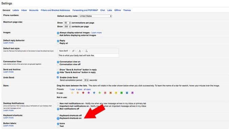Click the Remove Formatting icon

(x=87, y=51)
